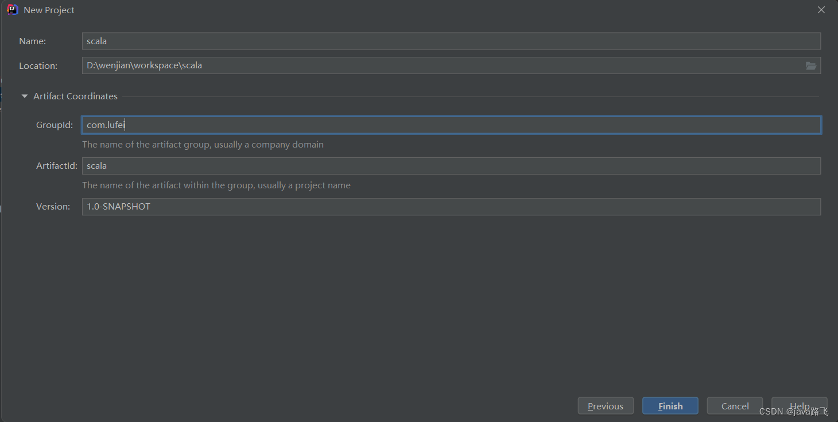The width and height of the screenshot is (838, 422).
Task: Click the GroupId input field
Action: click(451, 125)
